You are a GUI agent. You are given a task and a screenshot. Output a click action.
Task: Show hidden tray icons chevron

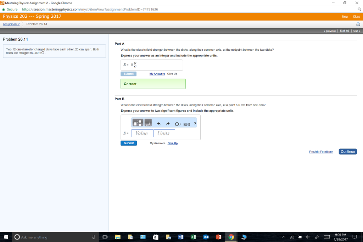tap(284, 237)
